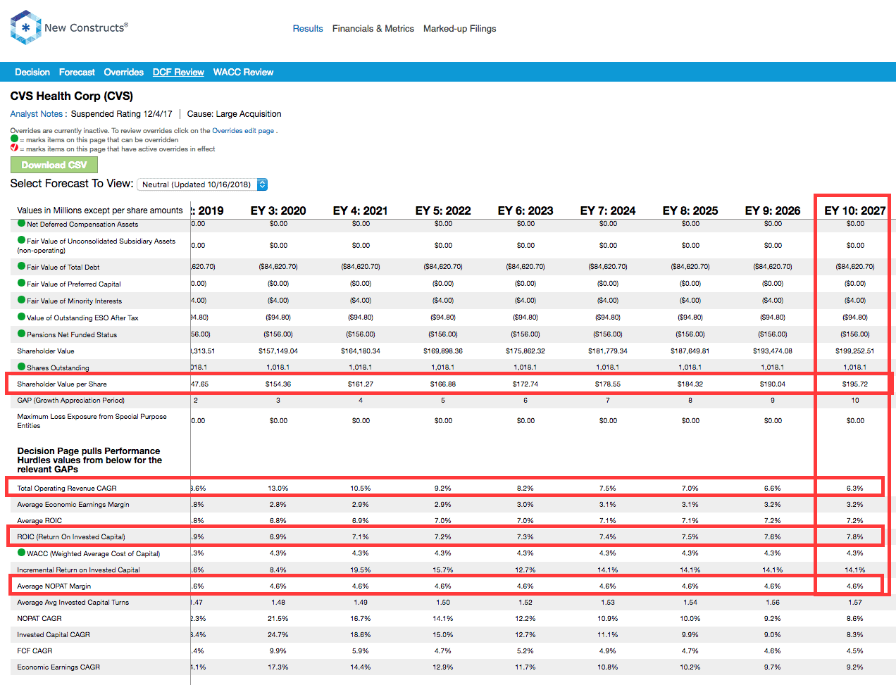This screenshot has height=685, width=896.
Task: Click Average ROIC row label
Action: click(39, 520)
